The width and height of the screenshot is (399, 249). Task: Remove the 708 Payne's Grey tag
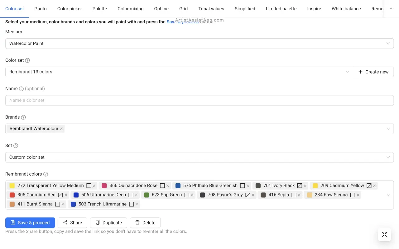(x=253, y=195)
